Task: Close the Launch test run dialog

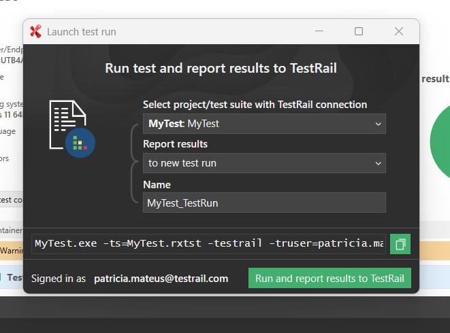Action: pos(399,31)
